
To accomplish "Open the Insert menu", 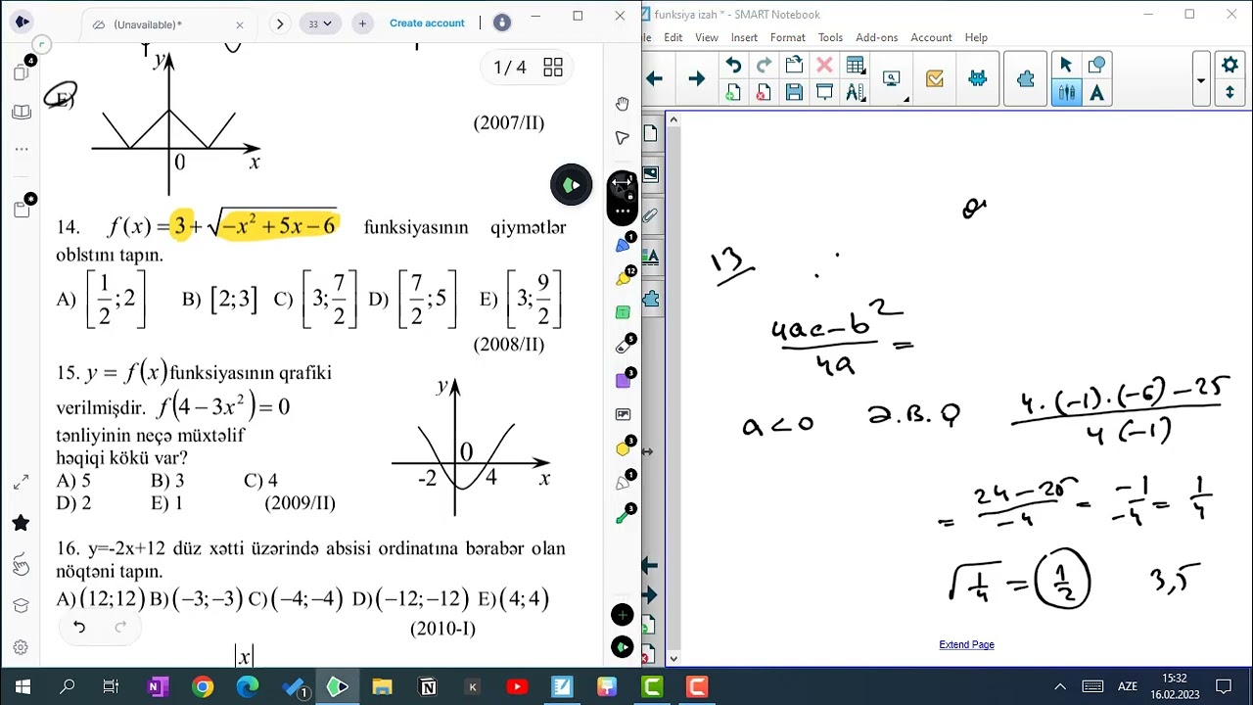I will pos(744,37).
